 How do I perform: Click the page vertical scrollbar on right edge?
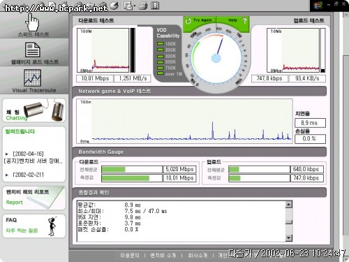tap(346, 145)
